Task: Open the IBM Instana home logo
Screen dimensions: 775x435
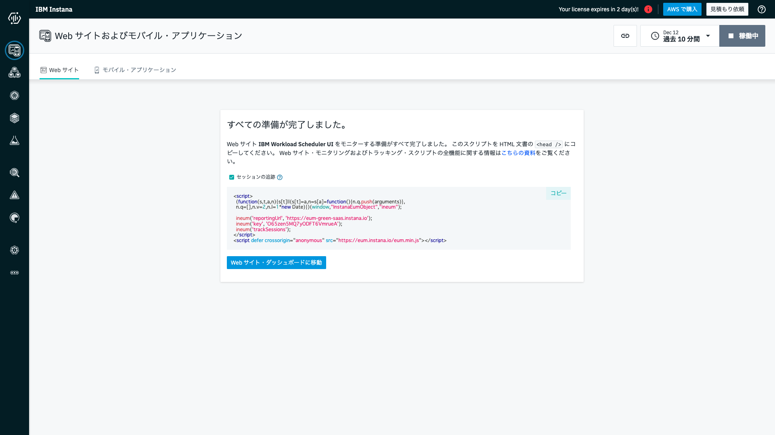Action: click(x=15, y=18)
